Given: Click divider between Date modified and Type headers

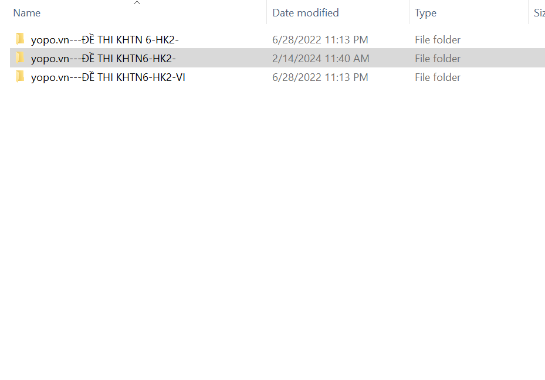Looking at the screenshot, I should tap(409, 13).
